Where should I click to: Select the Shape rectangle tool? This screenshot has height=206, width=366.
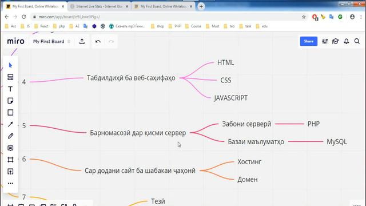[10, 113]
